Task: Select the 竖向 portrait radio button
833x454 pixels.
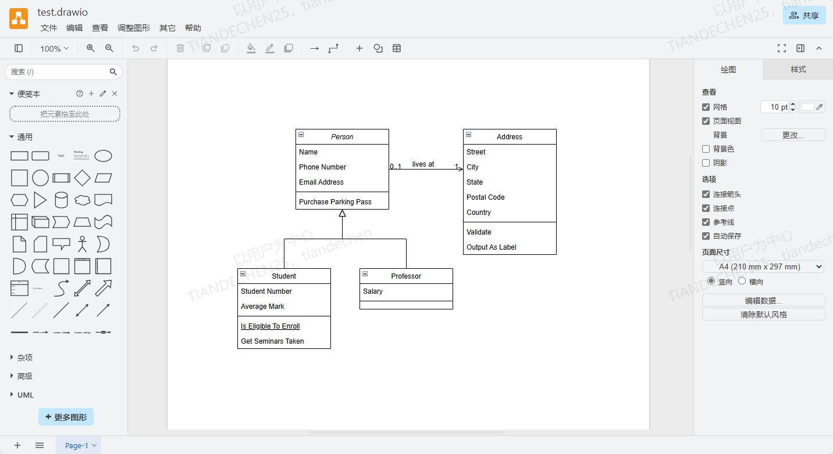Action: (711, 281)
